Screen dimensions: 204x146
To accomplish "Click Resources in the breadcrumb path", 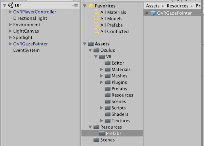I will click(177, 6).
